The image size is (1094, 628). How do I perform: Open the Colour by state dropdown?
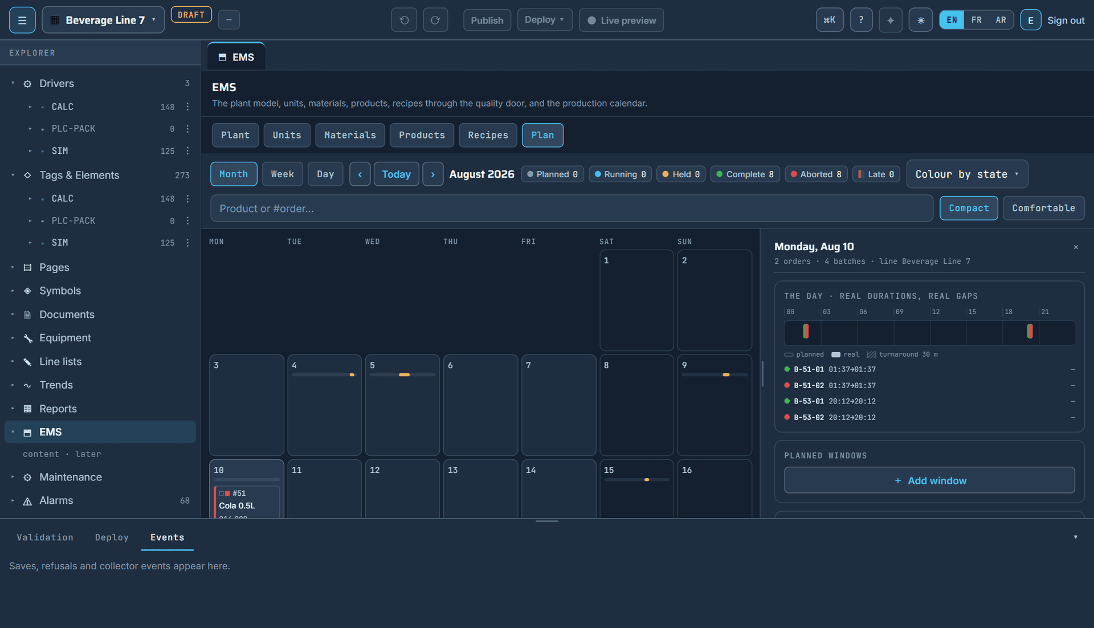click(967, 174)
